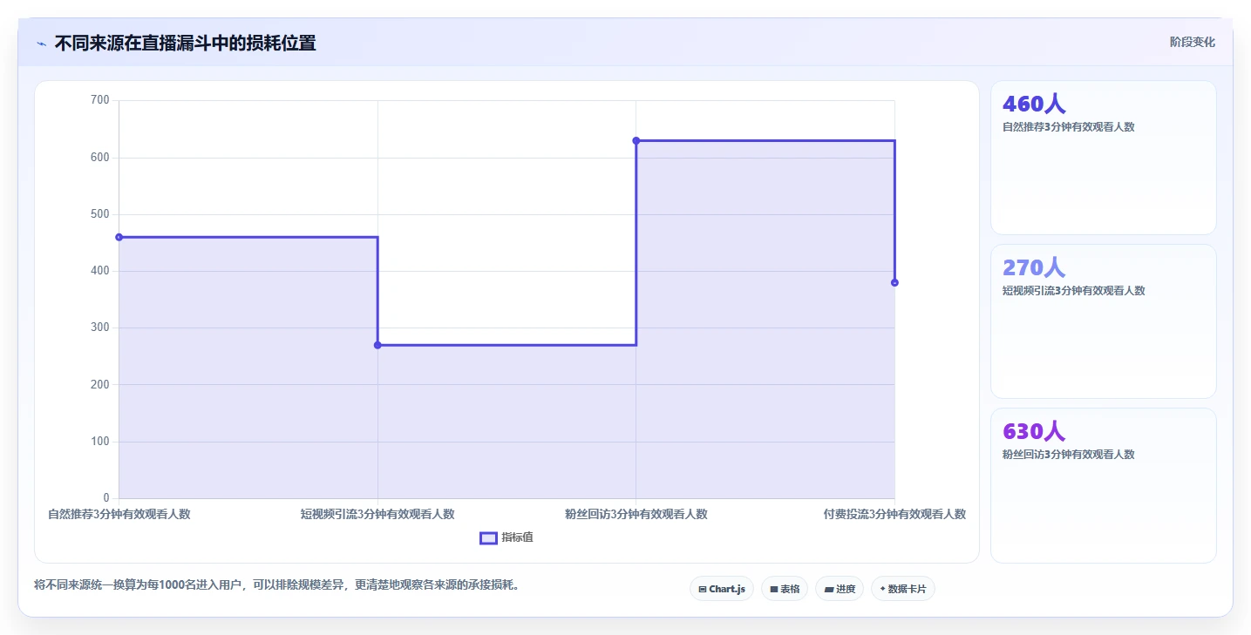Click the 270人 card value

point(1034,267)
